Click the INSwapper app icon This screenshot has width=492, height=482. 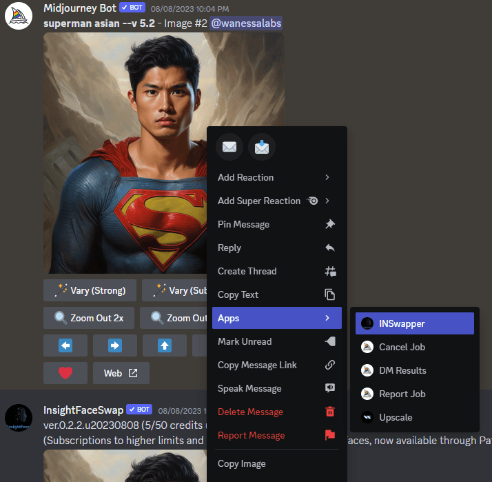coord(367,323)
